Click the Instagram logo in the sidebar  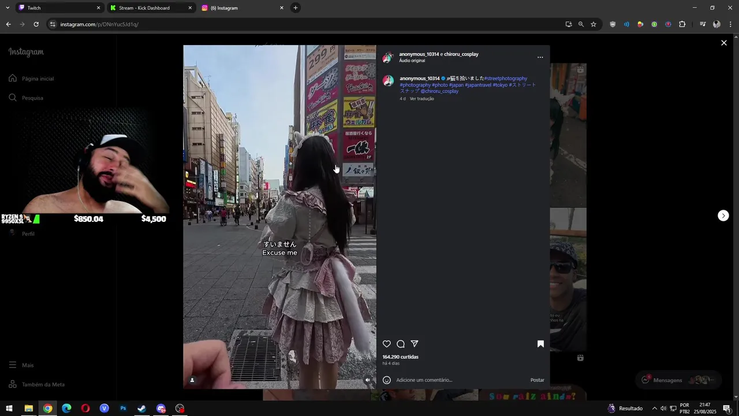[26, 51]
